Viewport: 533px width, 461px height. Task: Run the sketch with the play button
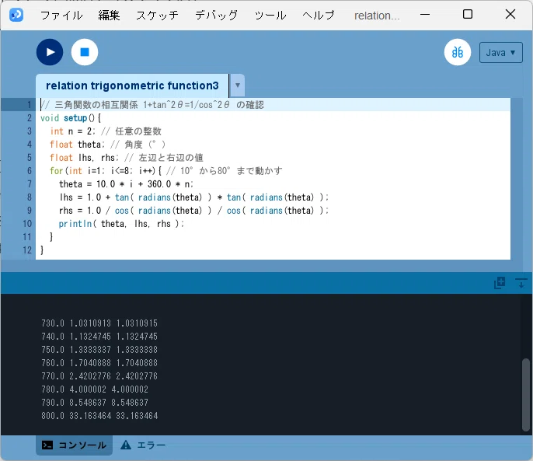pyautogui.click(x=50, y=52)
